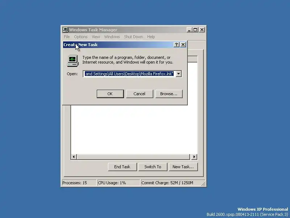Click the New Task… button
290x218 pixels.
point(183,167)
